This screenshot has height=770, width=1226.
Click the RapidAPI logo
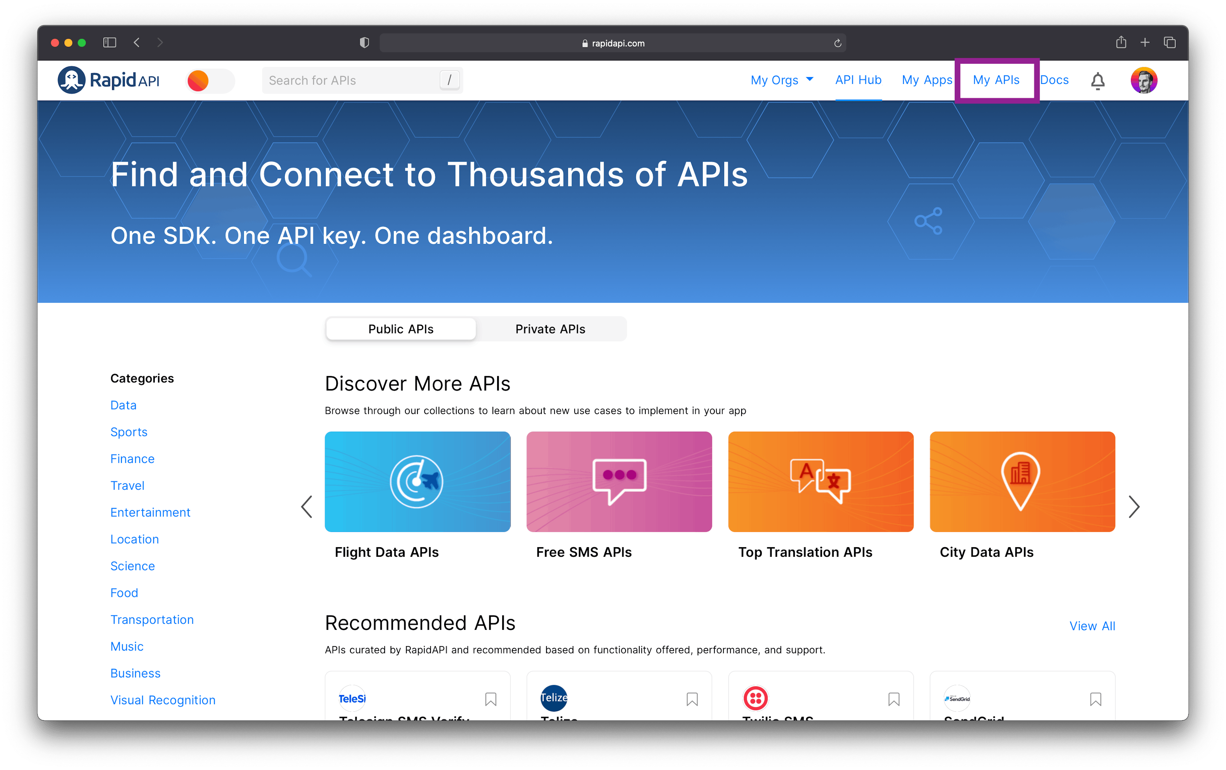tap(109, 80)
